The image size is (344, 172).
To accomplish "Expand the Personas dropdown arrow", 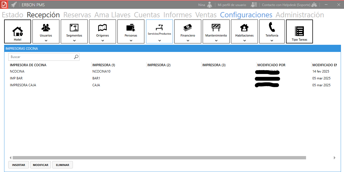I will coord(131,41).
